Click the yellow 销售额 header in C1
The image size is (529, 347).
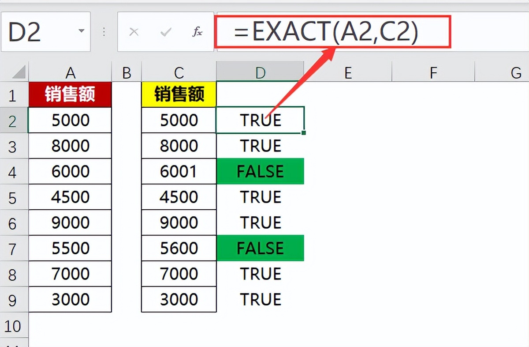pos(179,94)
